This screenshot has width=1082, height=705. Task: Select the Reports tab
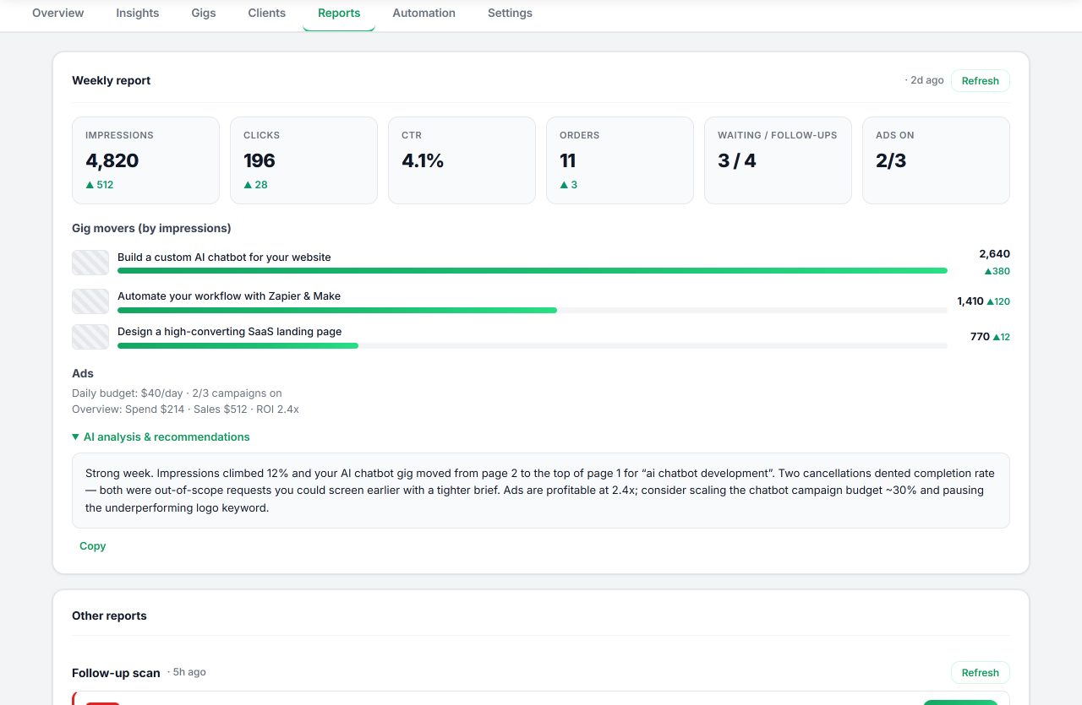(339, 13)
